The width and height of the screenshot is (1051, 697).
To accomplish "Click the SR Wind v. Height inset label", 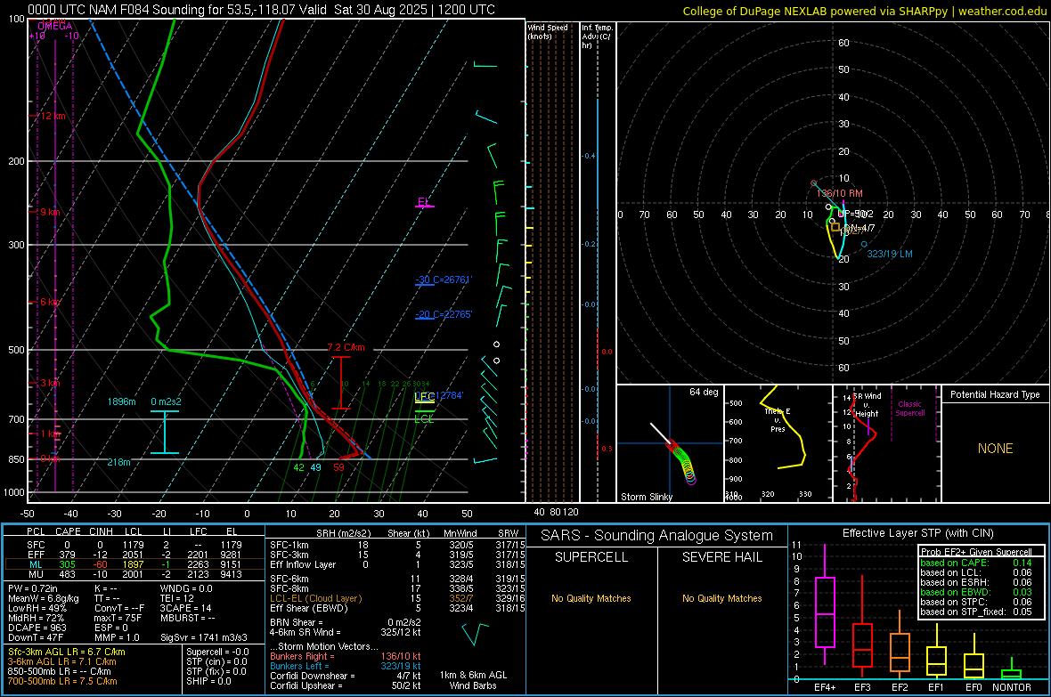I will tap(867, 405).
